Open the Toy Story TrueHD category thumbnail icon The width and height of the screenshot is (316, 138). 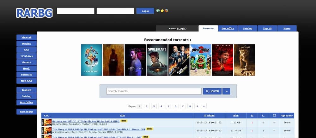[x=46, y=130]
